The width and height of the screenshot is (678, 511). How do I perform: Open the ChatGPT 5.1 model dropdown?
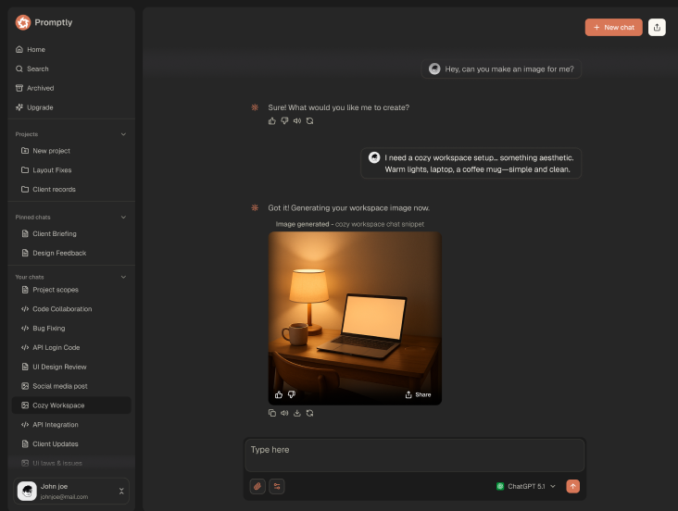tap(526, 486)
